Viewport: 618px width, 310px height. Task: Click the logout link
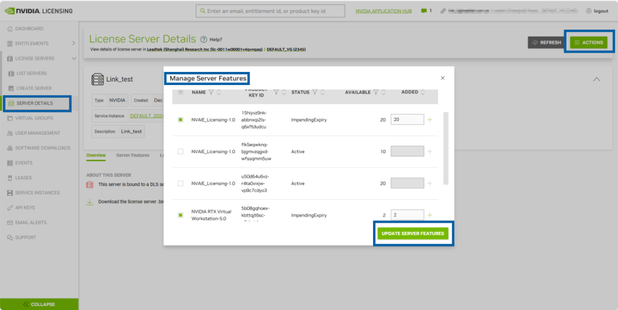tap(597, 11)
